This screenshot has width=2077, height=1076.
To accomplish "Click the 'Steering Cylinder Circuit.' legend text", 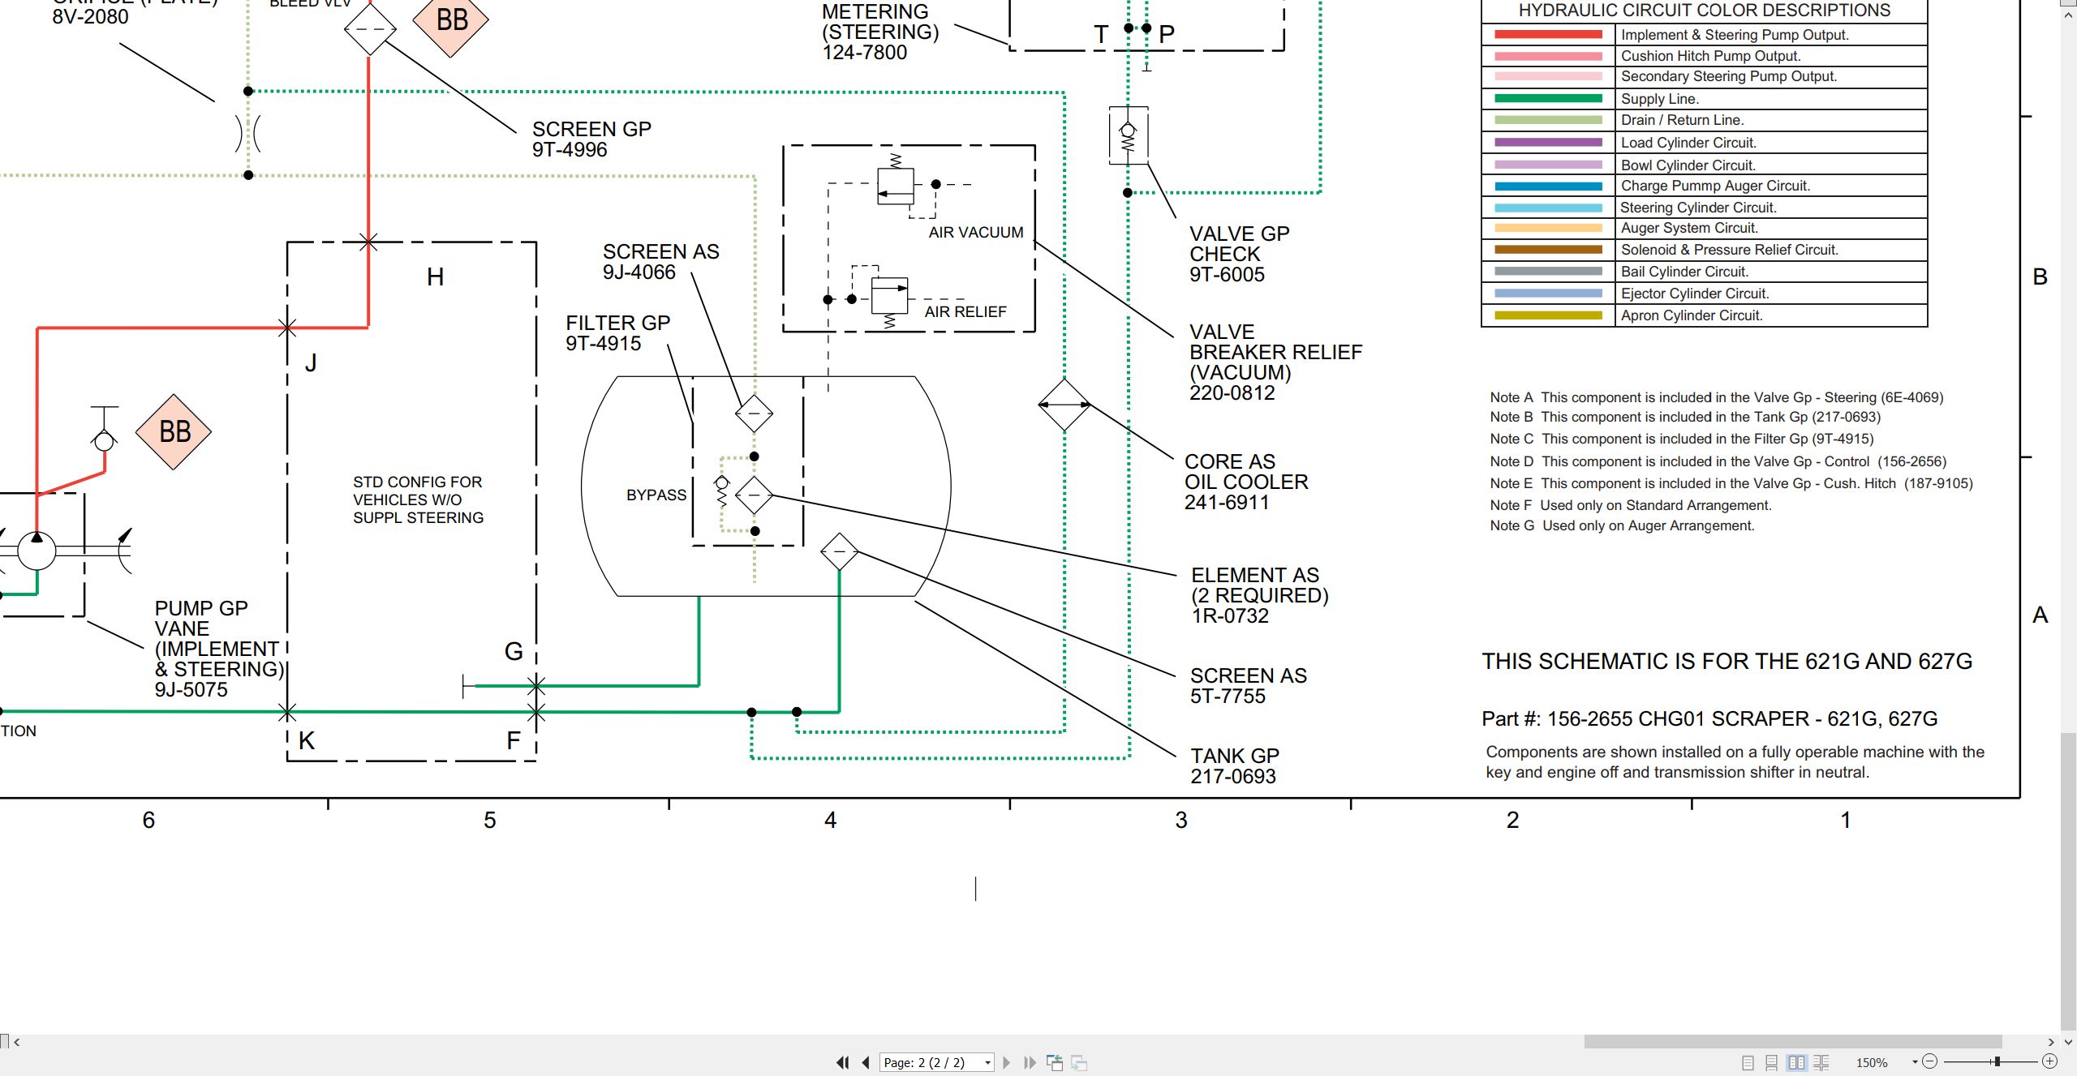I will (x=1698, y=208).
